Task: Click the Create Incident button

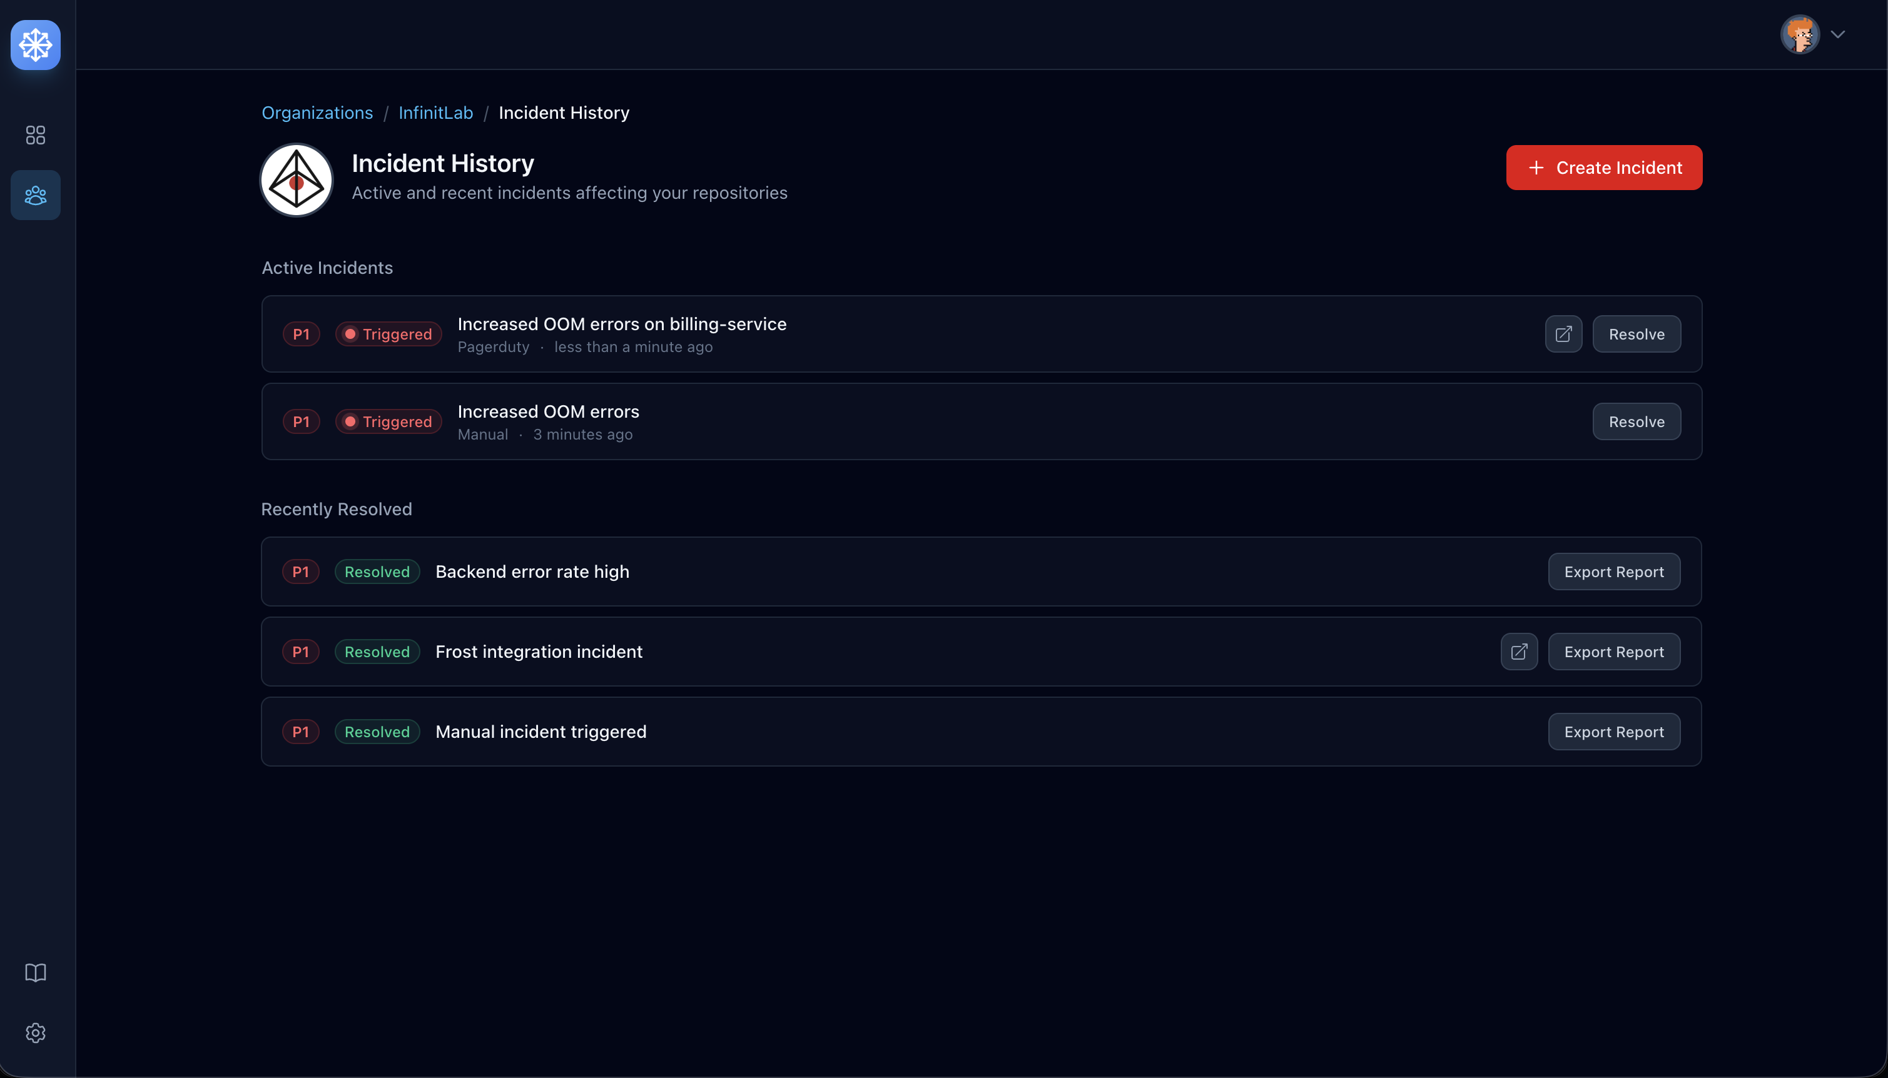Action: [x=1605, y=168]
